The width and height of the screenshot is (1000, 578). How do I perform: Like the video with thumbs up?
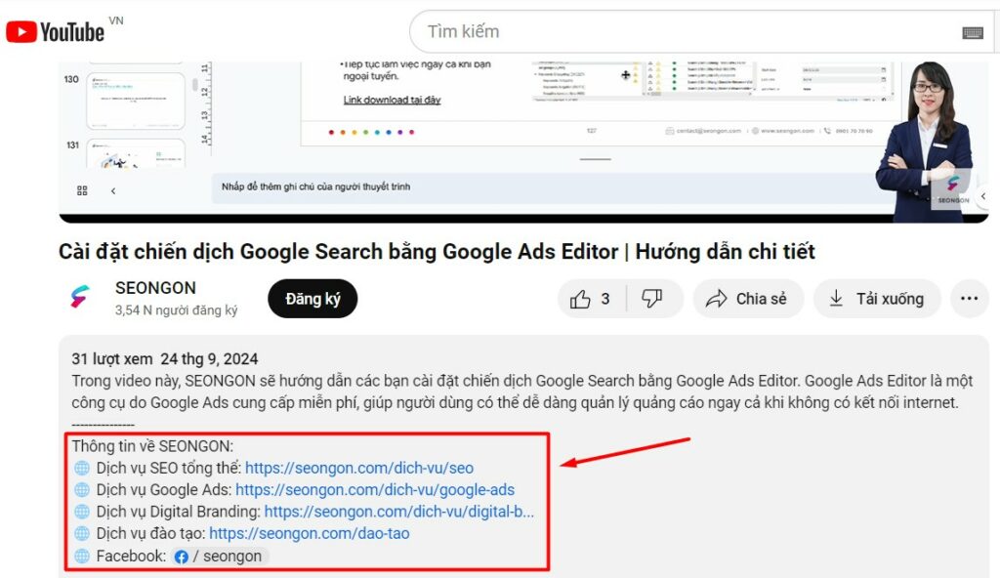591,299
